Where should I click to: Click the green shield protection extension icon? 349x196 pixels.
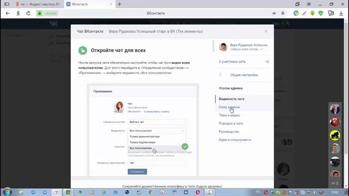click(x=321, y=13)
